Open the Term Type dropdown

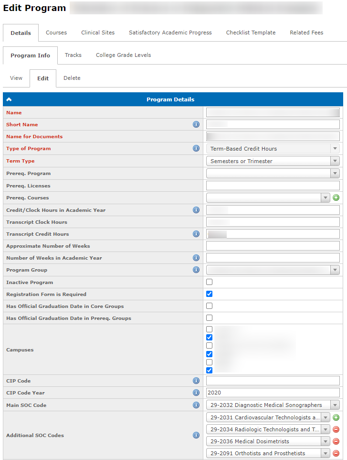pyautogui.click(x=273, y=161)
